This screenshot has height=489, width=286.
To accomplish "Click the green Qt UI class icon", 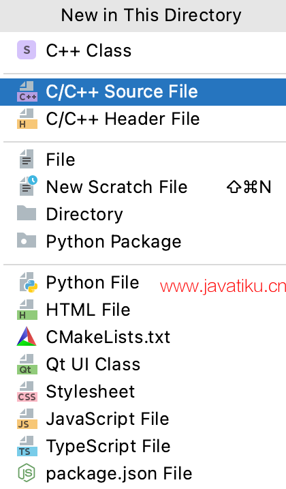I will [27, 364].
